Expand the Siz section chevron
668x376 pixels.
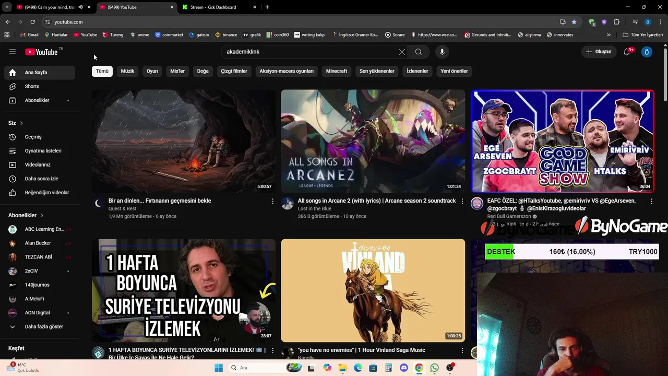tap(21, 123)
